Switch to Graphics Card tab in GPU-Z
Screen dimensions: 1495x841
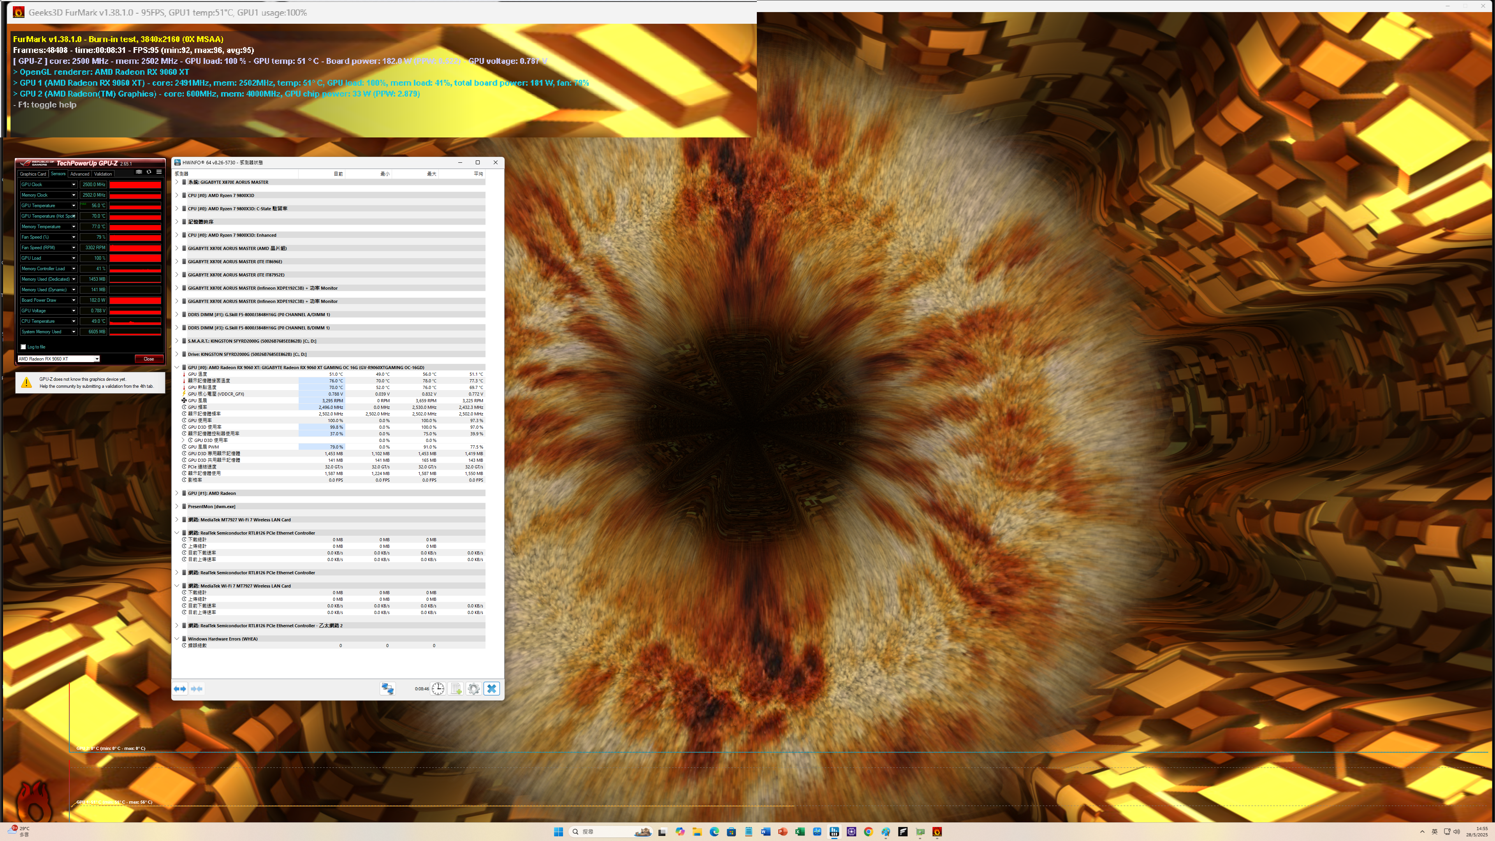[32, 174]
